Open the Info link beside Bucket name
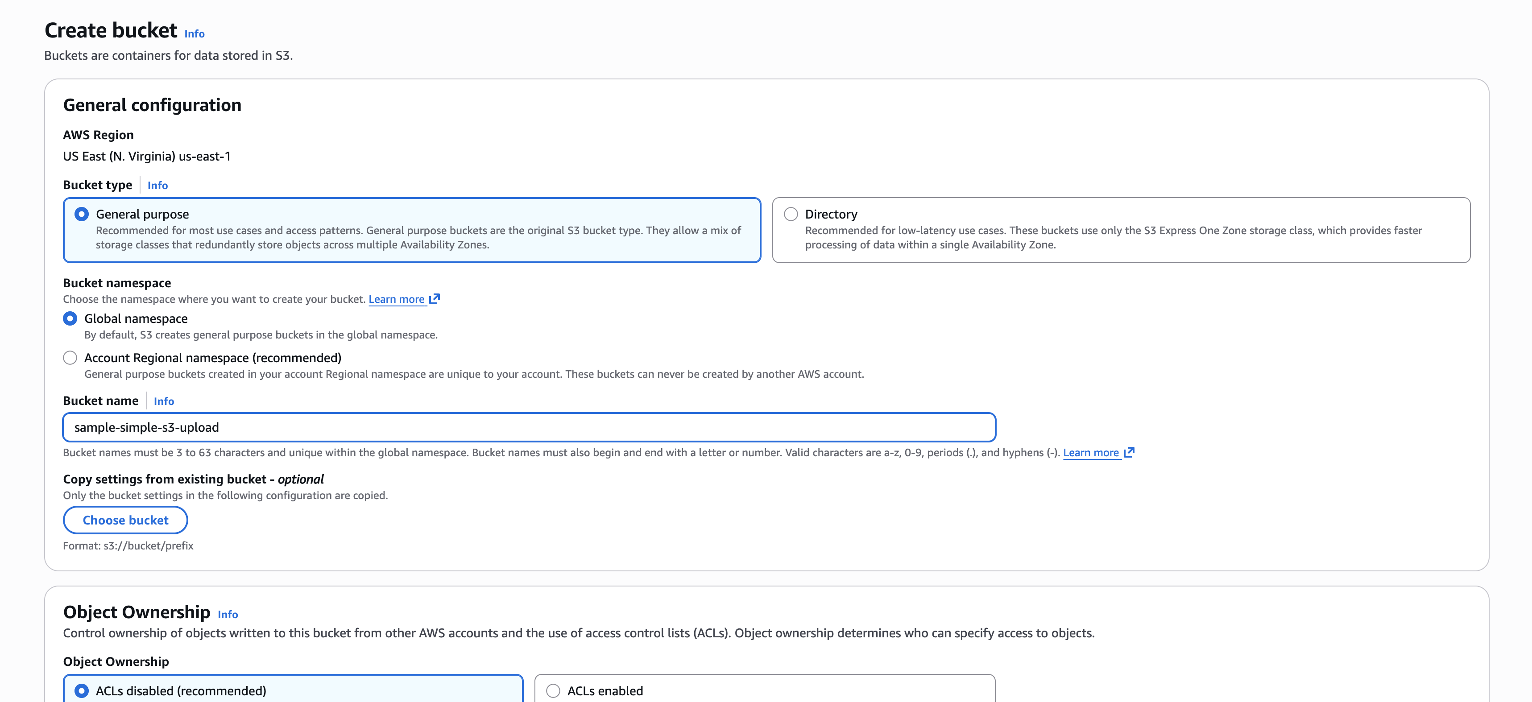1532x702 pixels. pyautogui.click(x=164, y=401)
